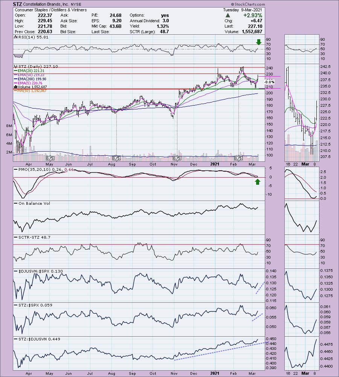
Task: Click the Constellation Brands, Inc. company name
Action: pos(45,4)
